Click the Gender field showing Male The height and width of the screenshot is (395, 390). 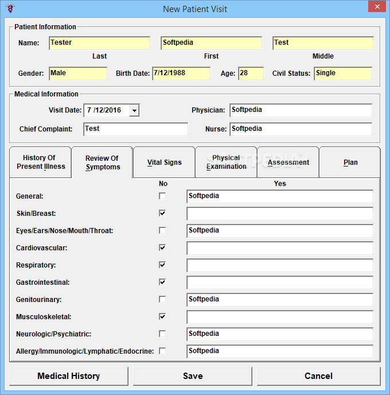pyautogui.click(x=78, y=73)
